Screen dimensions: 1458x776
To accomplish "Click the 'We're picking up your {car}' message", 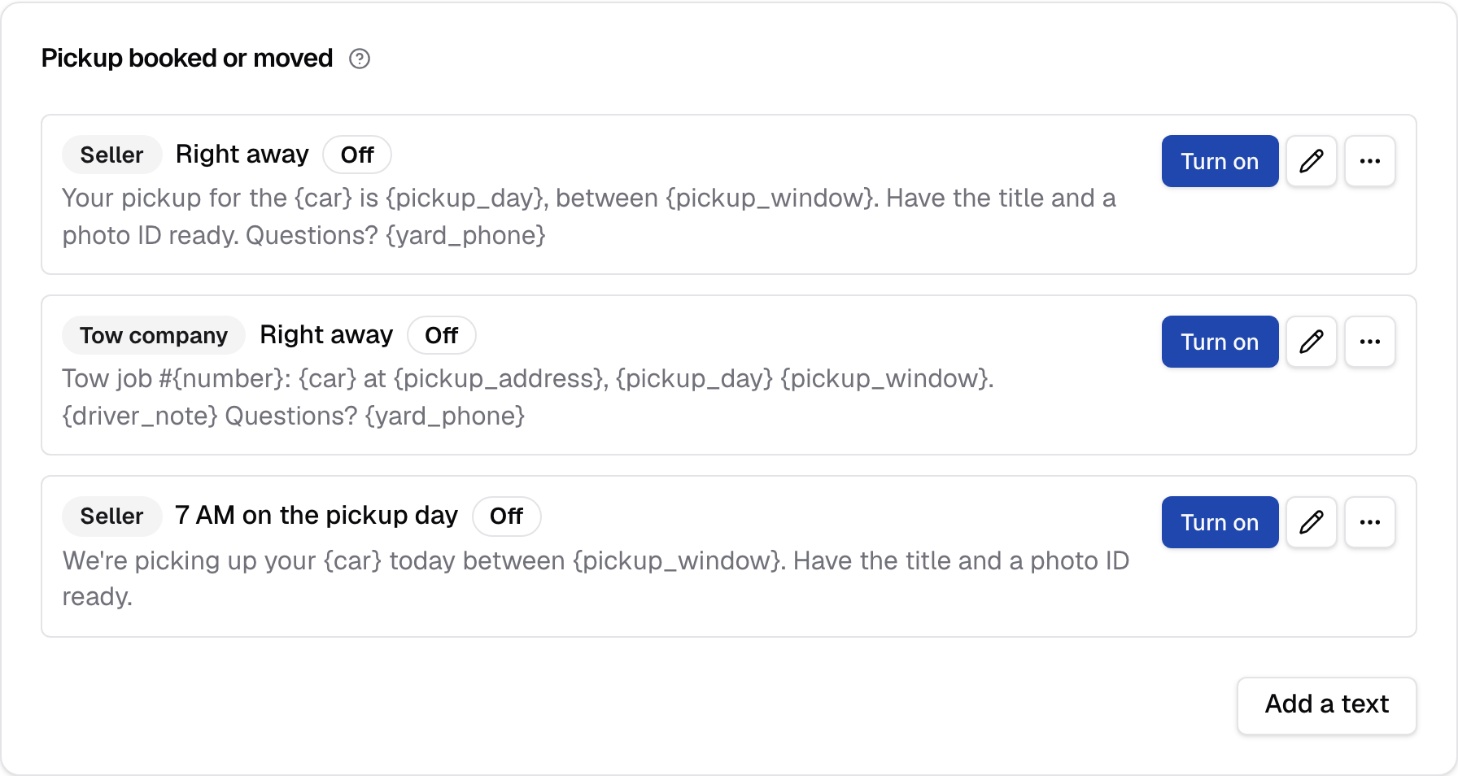I will pyautogui.click(x=596, y=578).
